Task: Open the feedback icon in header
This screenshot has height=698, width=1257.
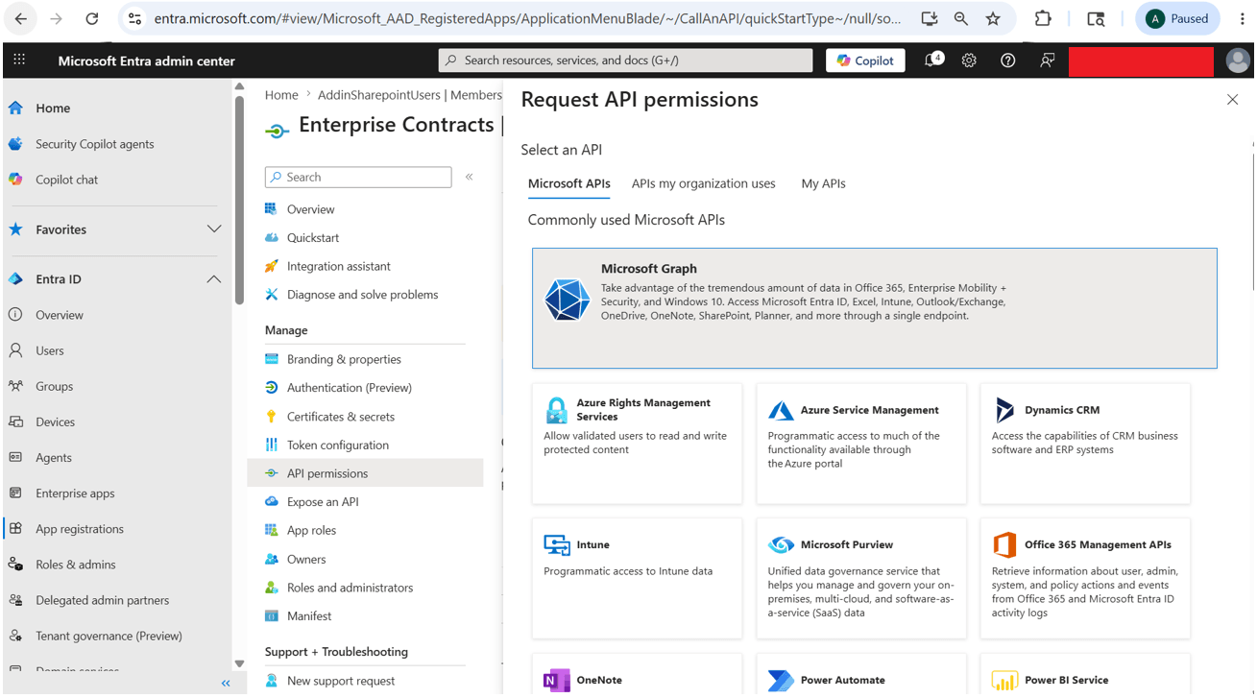Action: point(1047,60)
